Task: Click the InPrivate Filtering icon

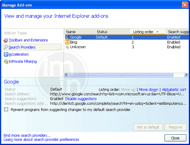Action: pyautogui.click(x=6, y=62)
